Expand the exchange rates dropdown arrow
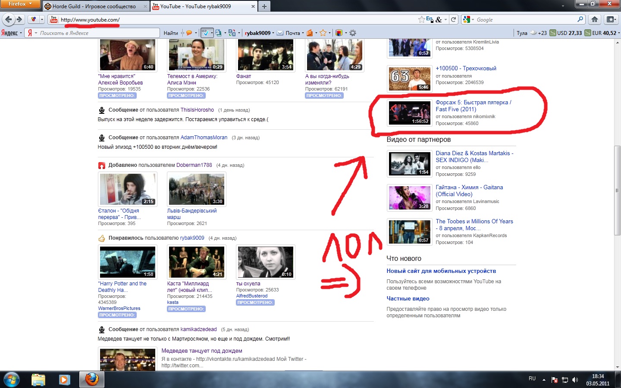The height and width of the screenshot is (388, 621). point(619,33)
